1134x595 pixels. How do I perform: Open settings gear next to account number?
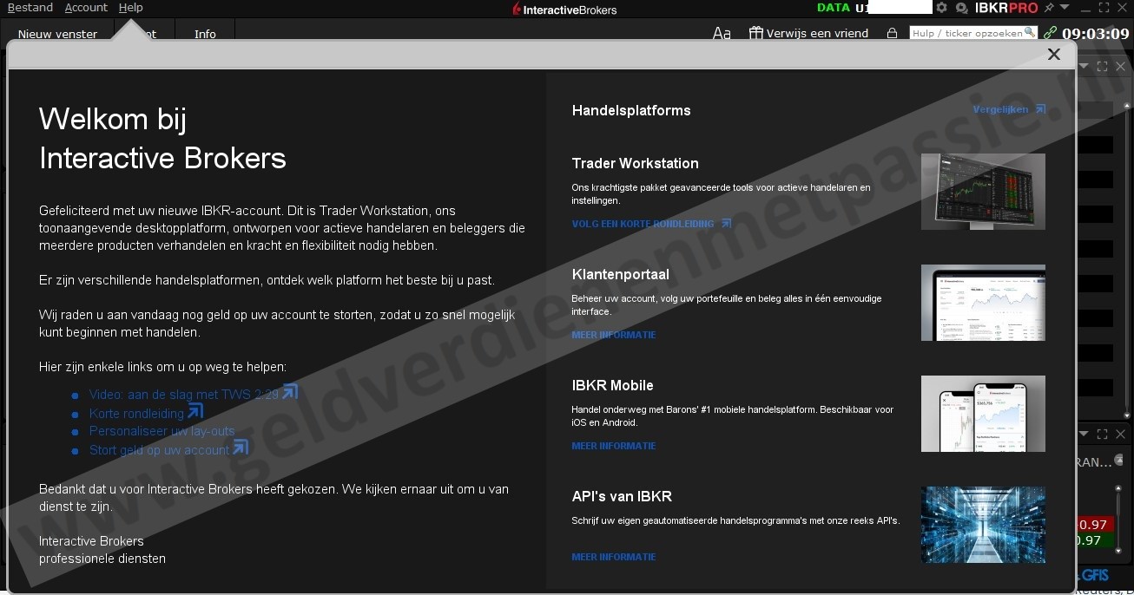click(941, 8)
